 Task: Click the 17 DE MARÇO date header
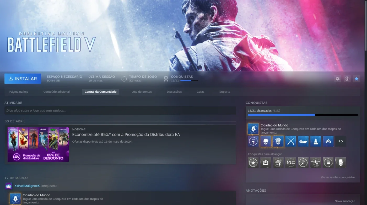[x=16, y=178]
